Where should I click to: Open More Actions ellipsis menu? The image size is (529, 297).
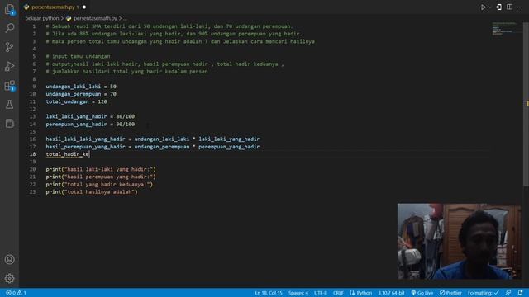[520, 7]
